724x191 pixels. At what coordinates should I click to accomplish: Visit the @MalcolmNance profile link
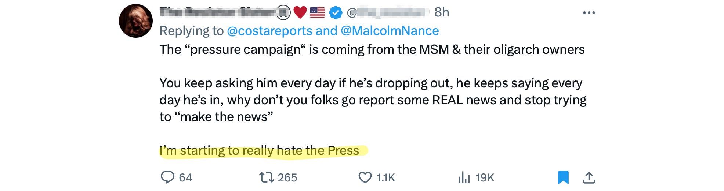click(390, 31)
